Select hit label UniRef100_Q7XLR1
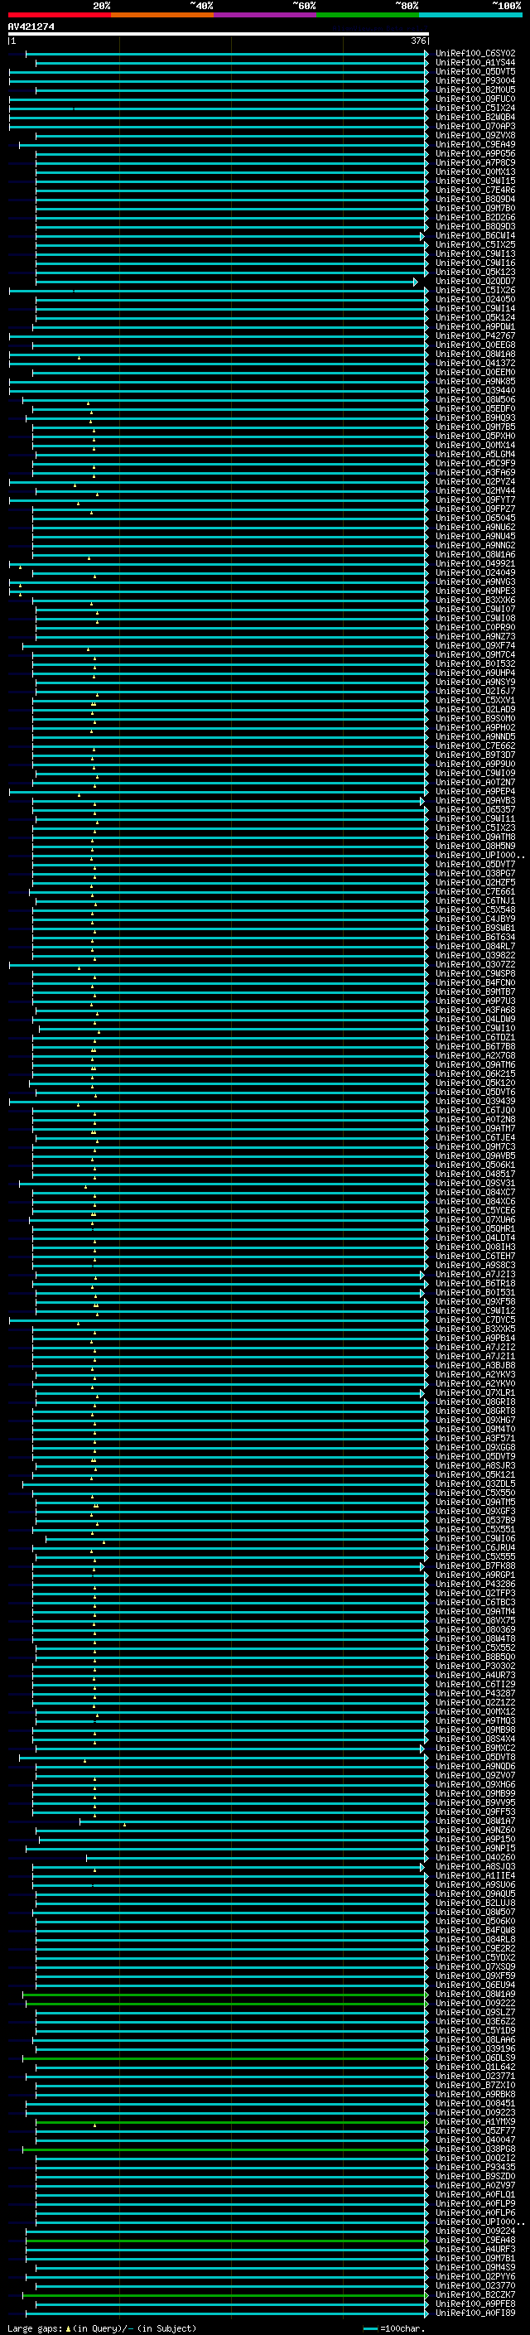Screen dimensions: 530x2335 tap(475, 1393)
